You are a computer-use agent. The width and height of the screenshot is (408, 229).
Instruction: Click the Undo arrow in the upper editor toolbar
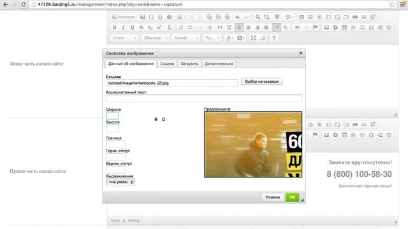point(238,17)
